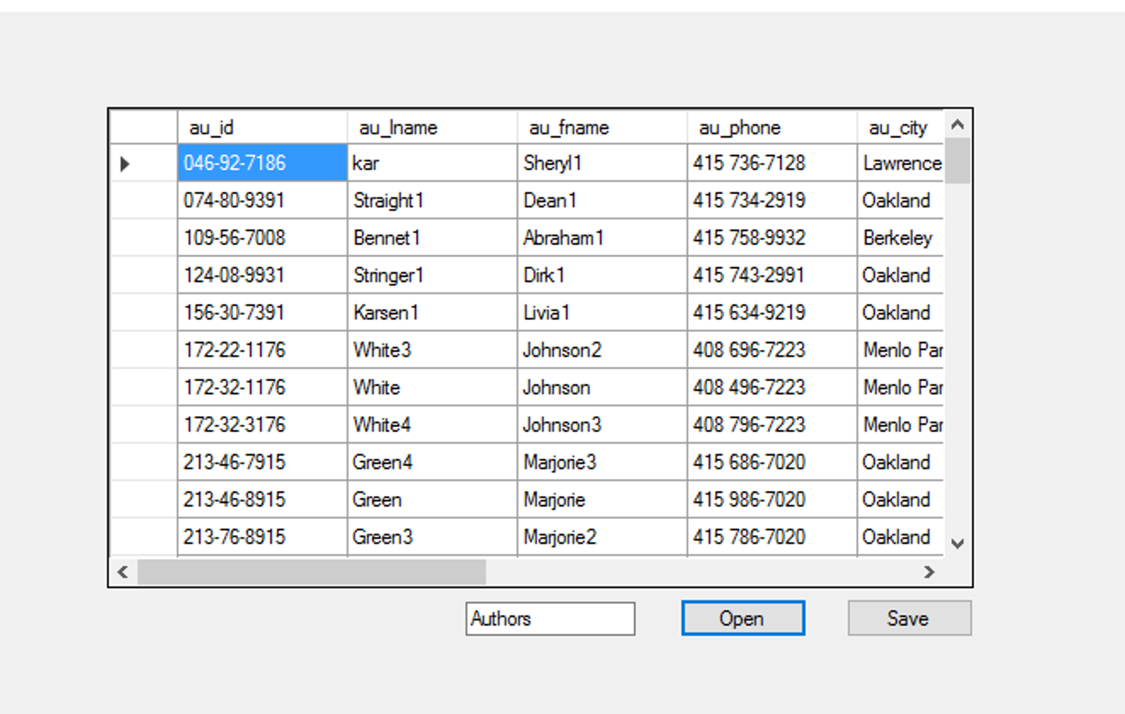
Task: Click the au_fname column header
Action: [602, 128]
